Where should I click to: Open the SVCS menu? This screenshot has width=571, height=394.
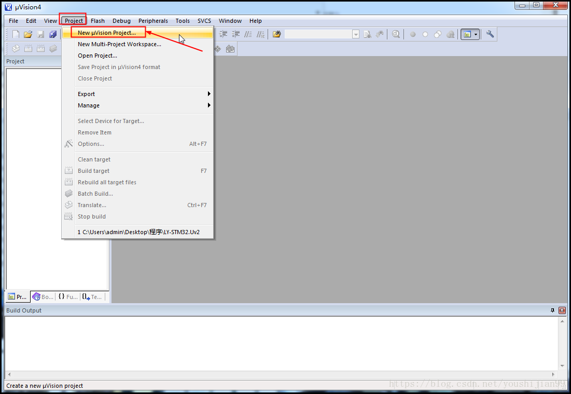pos(204,21)
